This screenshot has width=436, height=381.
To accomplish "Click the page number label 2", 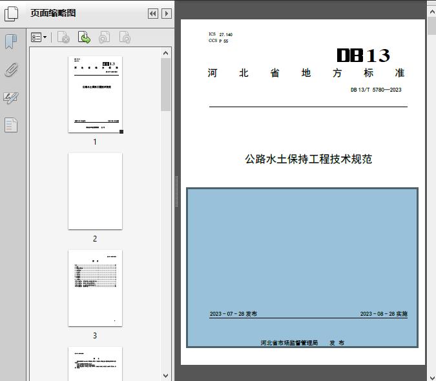I will pos(95,239).
